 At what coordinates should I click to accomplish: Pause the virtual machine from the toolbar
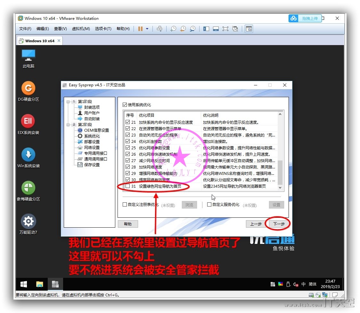(140, 29)
